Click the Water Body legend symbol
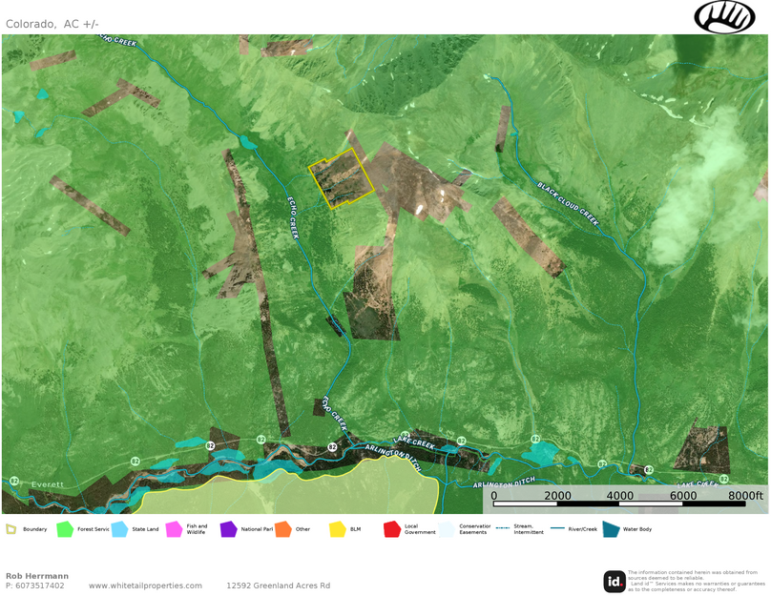Viewport: 771px width, 596px height. pyautogui.click(x=611, y=526)
